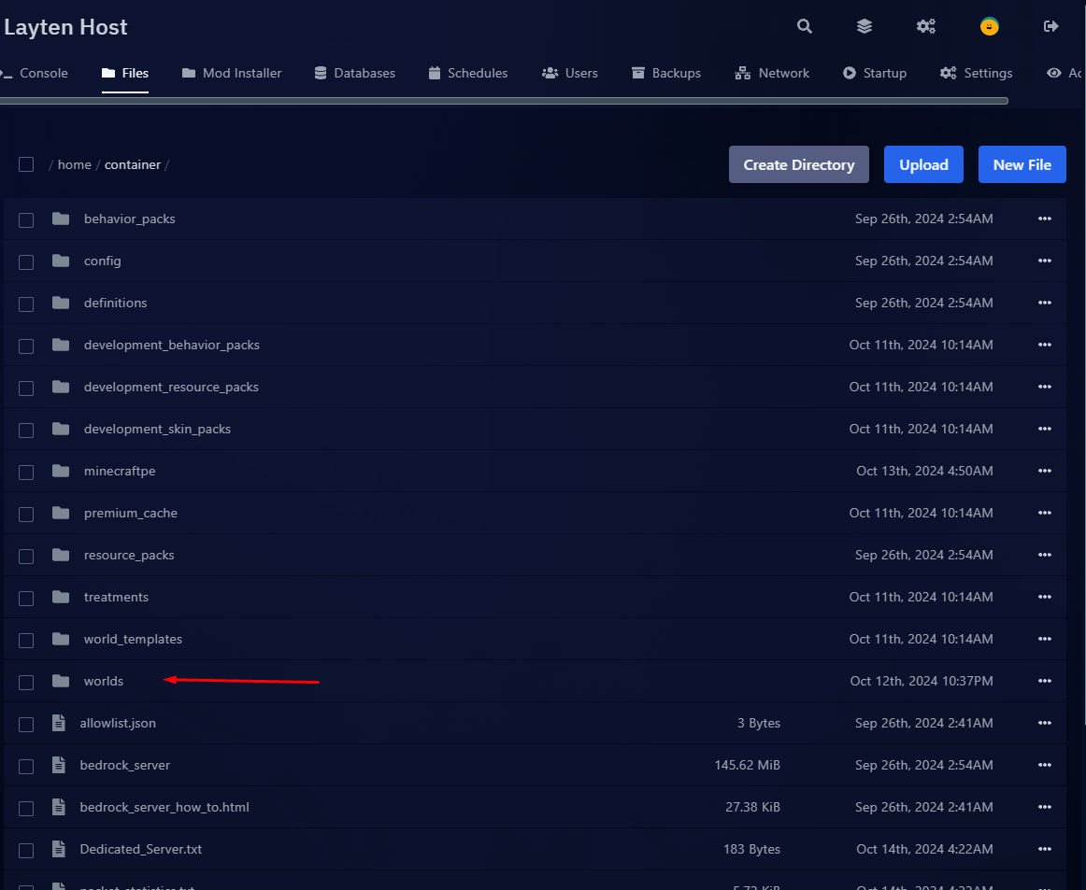
Task: Click the user avatar icon
Action: pos(989,26)
